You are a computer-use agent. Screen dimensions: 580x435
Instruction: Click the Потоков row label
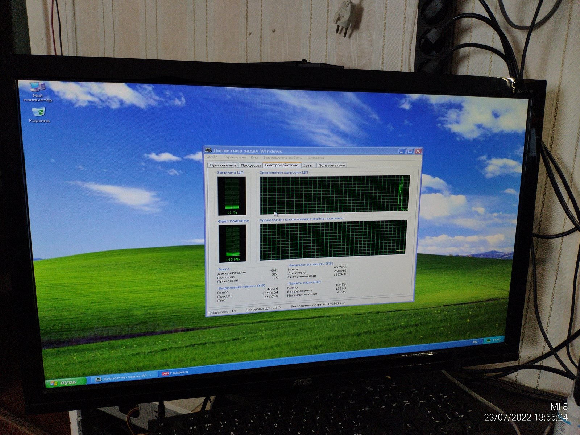[x=226, y=277]
